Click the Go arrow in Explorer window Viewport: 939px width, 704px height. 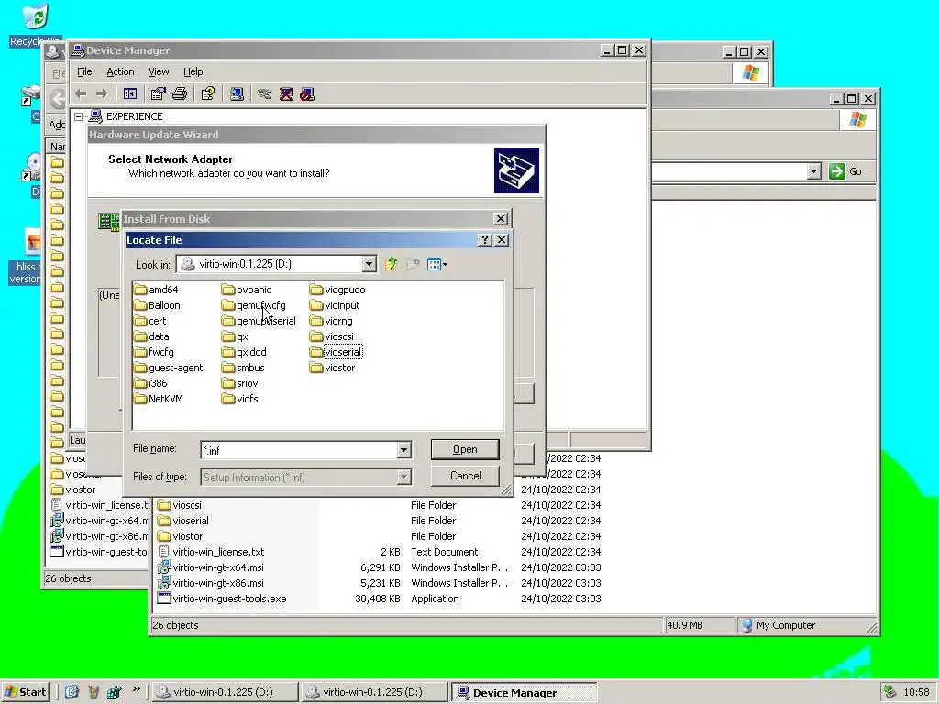(836, 171)
